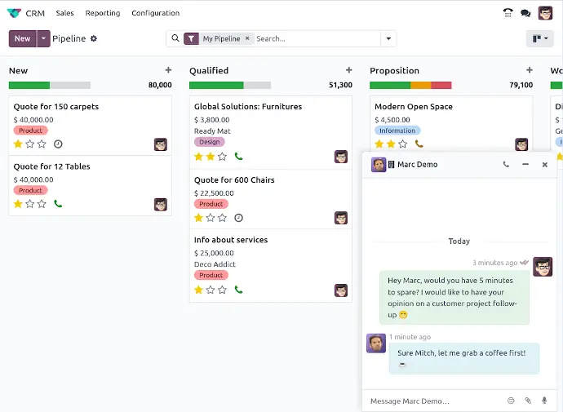Start a call from Marc Demo chat header
The width and height of the screenshot is (563, 412).
pyautogui.click(x=506, y=164)
